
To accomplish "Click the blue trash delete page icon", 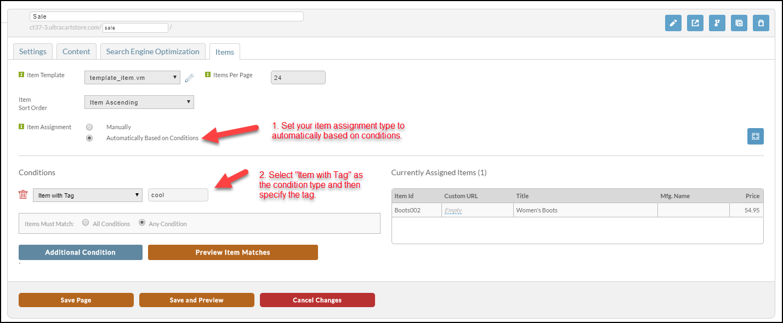I will pyautogui.click(x=761, y=23).
